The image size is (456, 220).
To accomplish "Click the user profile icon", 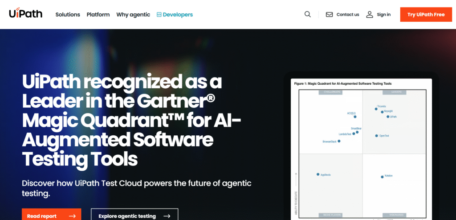I will pos(370,15).
